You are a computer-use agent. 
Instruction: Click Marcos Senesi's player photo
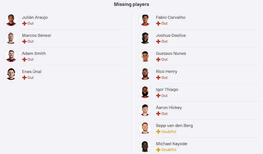coord(11,38)
